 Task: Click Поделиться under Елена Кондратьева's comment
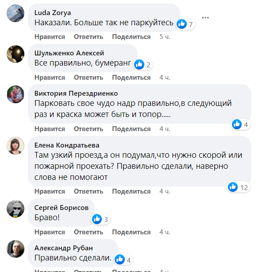tap(131, 191)
